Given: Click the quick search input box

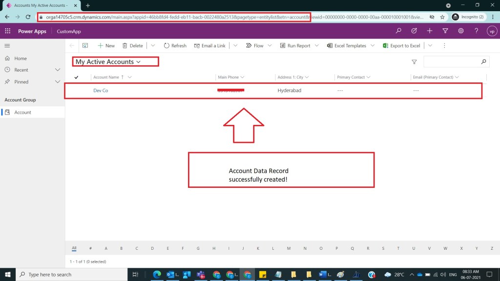Looking at the screenshot, I should pyautogui.click(x=452, y=62).
